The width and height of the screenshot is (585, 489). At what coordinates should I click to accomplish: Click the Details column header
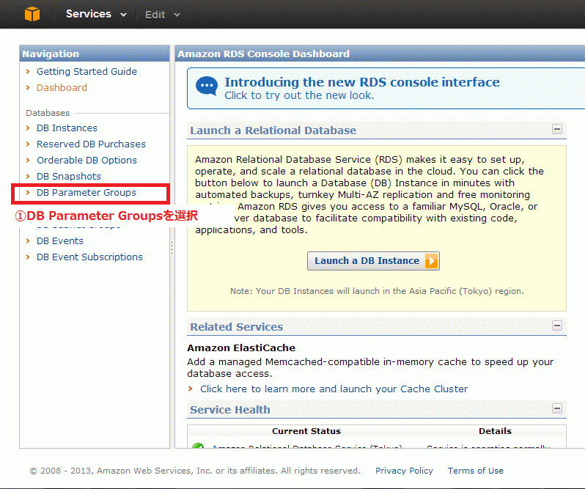495,431
